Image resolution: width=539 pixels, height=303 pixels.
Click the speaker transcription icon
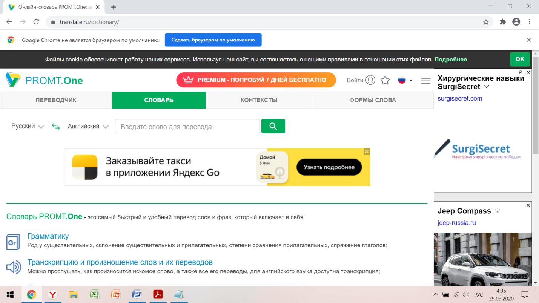coord(14,267)
